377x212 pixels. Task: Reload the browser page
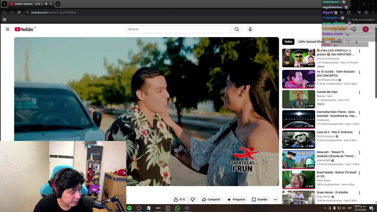click(19, 12)
